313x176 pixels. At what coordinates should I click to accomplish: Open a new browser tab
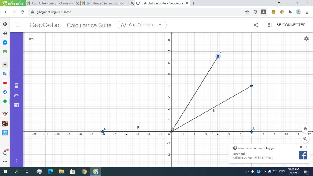[x=193, y=3]
